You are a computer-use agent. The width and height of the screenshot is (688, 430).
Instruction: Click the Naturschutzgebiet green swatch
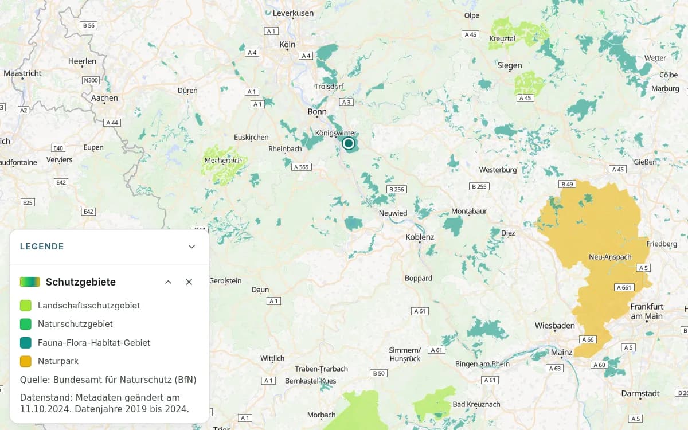pyautogui.click(x=26, y=324)
